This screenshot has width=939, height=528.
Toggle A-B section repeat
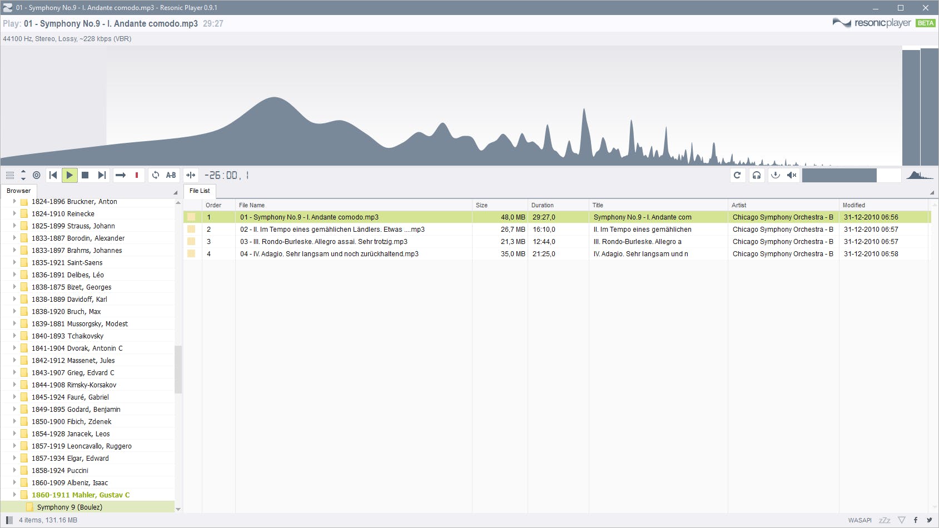coord(171,175)
